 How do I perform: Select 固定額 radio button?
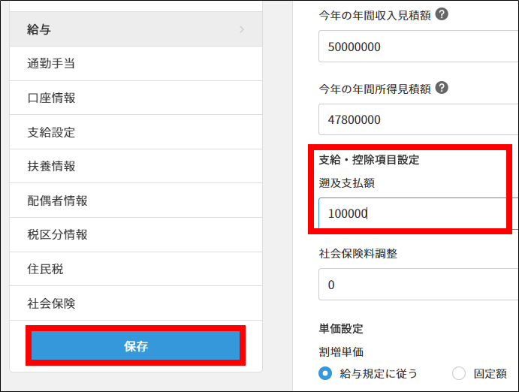[x=459, y=373]
